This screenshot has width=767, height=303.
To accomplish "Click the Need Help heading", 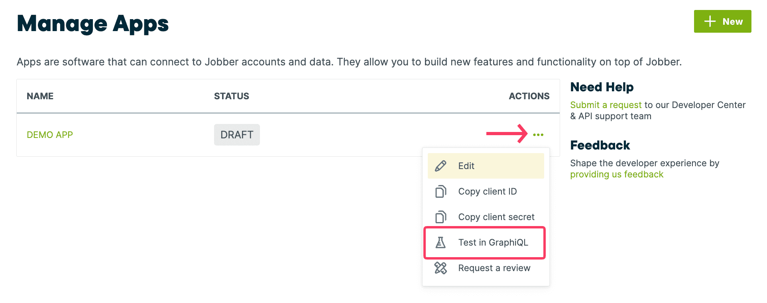I will (x=602, y=87).
